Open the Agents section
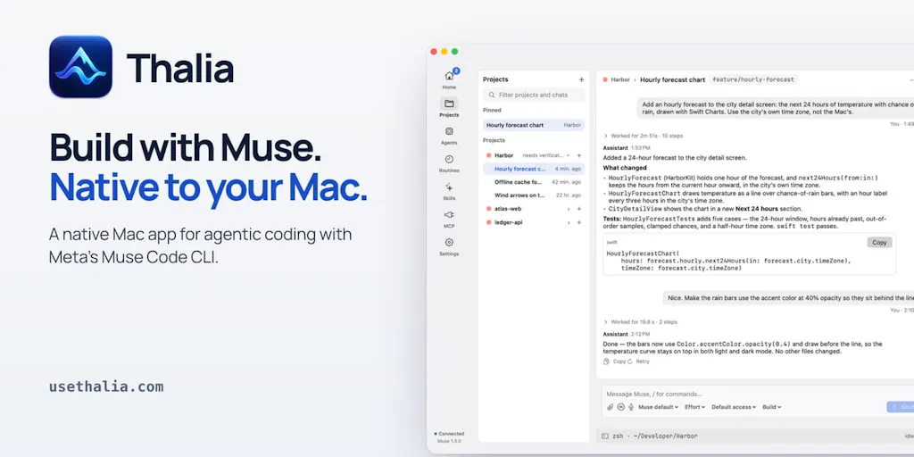Viewport: 914px width, 457px height. click(x=449, y=135)
